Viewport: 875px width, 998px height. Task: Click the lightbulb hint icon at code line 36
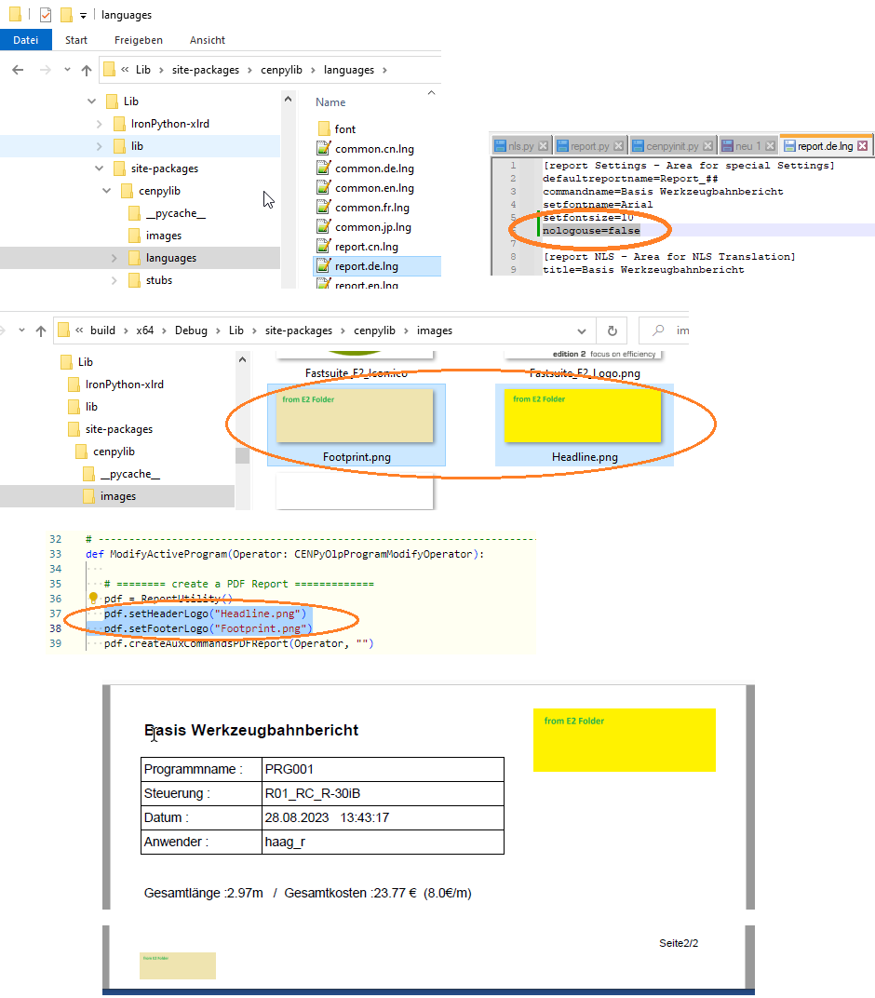93,599
